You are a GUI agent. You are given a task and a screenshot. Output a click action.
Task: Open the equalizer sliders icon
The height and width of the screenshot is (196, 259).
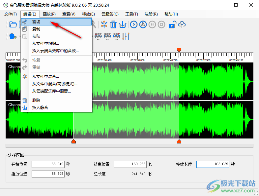pyautogui.click(x=126, y=36)
